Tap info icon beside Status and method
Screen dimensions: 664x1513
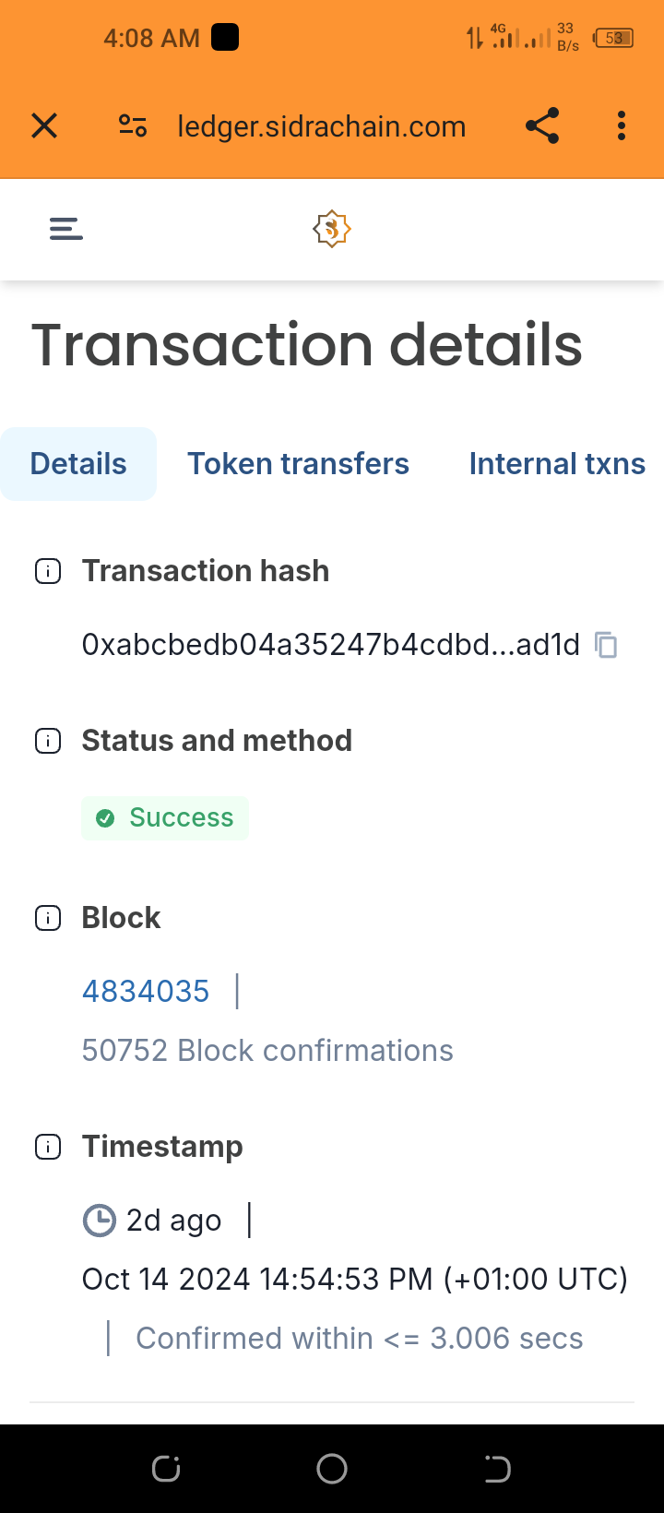click(48, 741)
